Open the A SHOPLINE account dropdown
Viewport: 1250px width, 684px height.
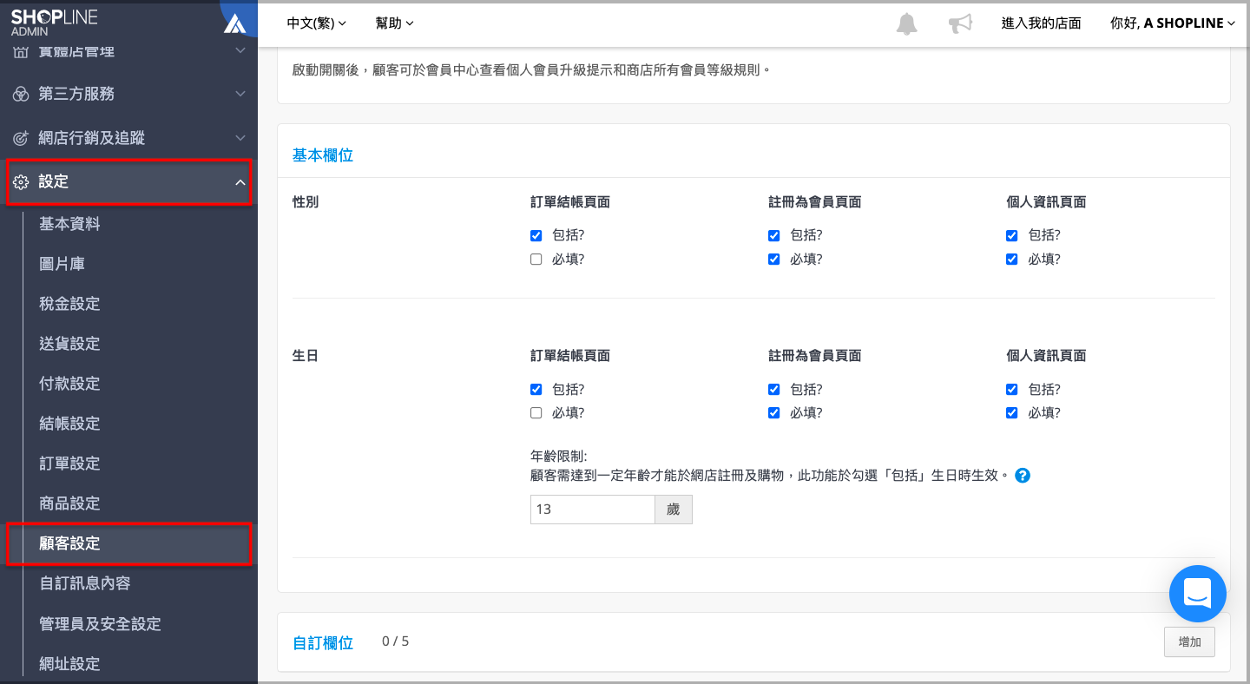click(x=1173, y=23)
